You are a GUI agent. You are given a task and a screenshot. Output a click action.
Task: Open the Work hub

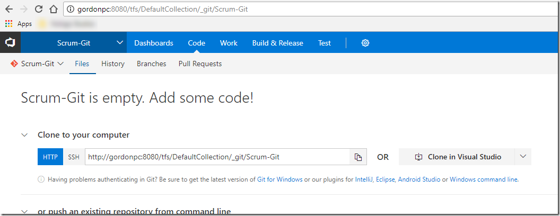click(x=229, y=43)
